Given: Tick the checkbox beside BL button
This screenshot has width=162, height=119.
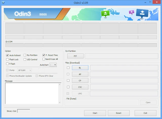Looking at the screenshot, I should (68, 68).
